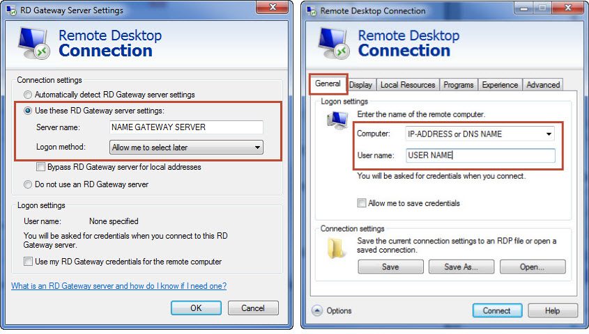Collapse options using the Options arrow icon
589x334 pixels.
[x=316, y=310]
